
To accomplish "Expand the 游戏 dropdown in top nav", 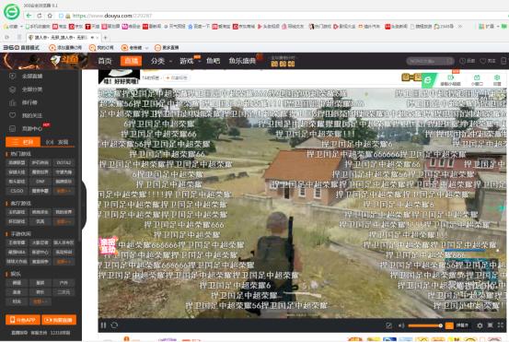I will coord(190,61).
